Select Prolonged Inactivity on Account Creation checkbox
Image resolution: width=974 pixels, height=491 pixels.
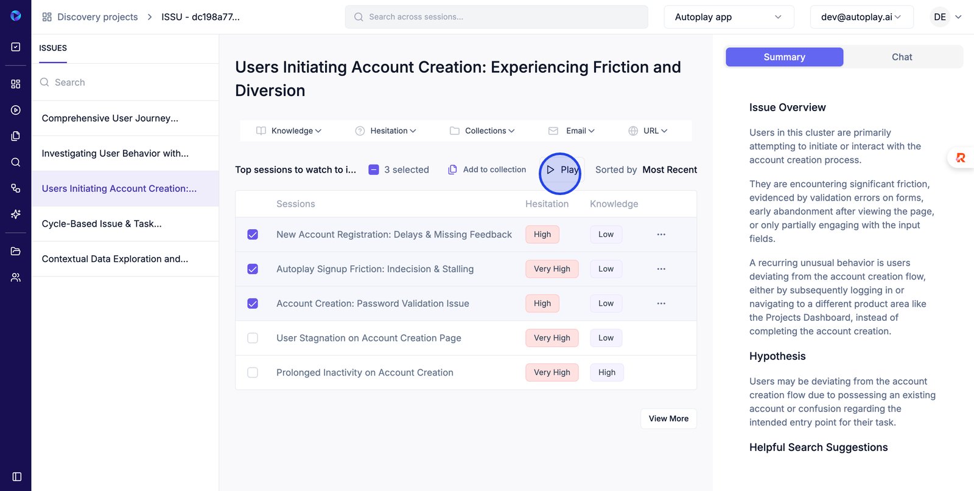click(253, 373)
